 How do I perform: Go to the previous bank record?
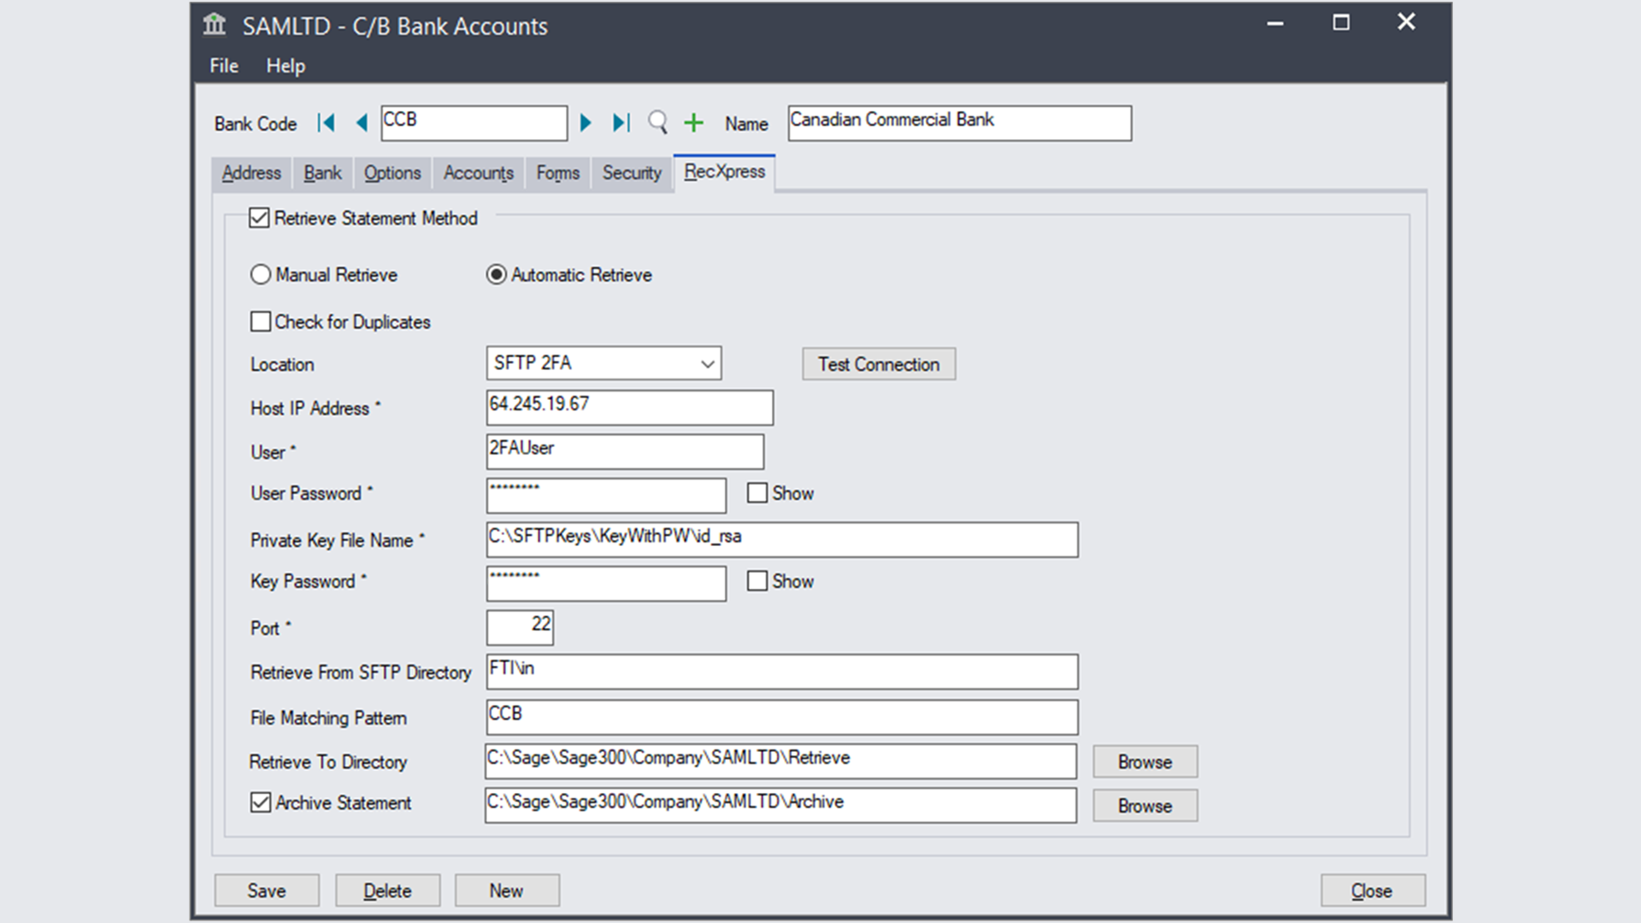[360, 123]
